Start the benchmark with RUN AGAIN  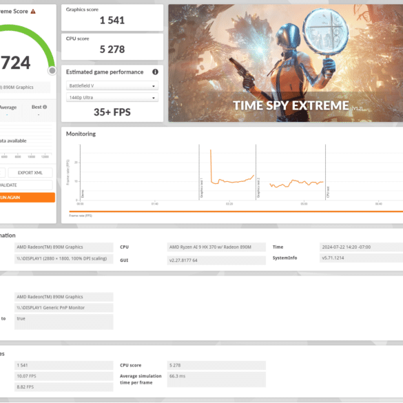27,198
